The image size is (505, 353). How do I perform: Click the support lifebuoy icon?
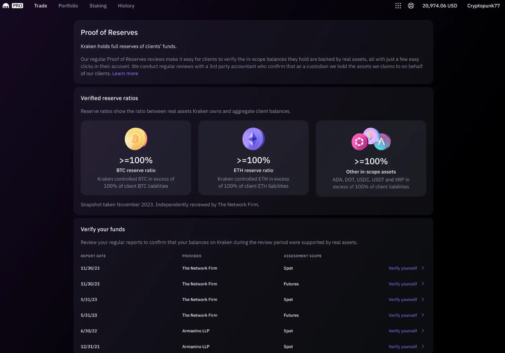[x=411, y=6]
